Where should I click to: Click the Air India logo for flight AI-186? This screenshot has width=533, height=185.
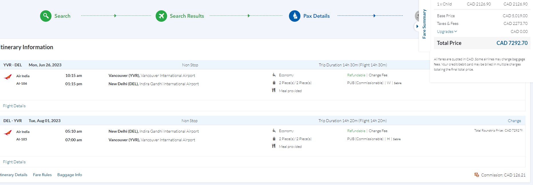pos(8,77)
